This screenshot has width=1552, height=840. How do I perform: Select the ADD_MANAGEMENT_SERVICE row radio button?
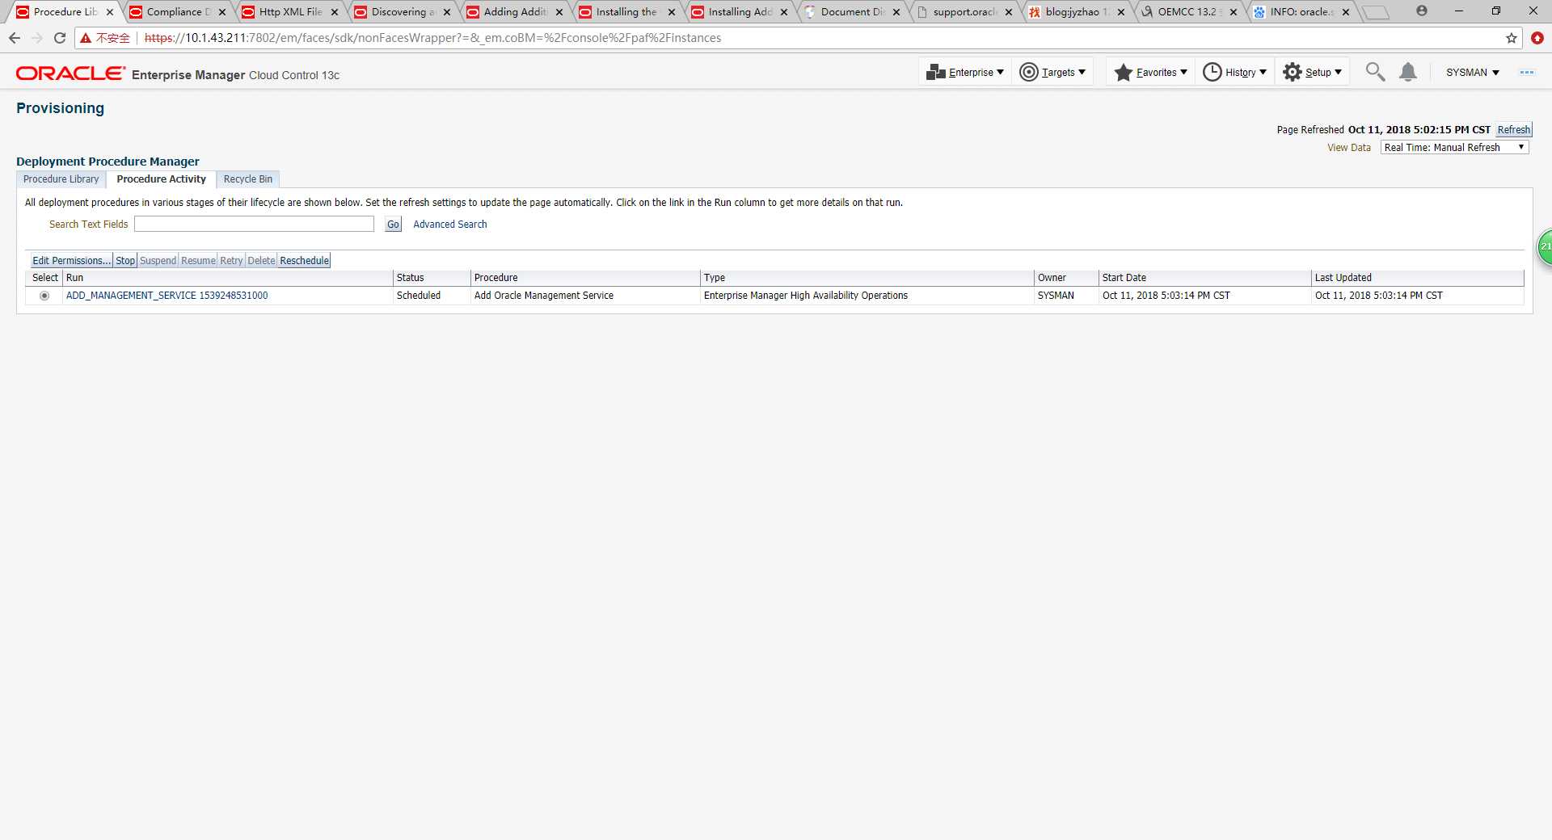point(44,296)
